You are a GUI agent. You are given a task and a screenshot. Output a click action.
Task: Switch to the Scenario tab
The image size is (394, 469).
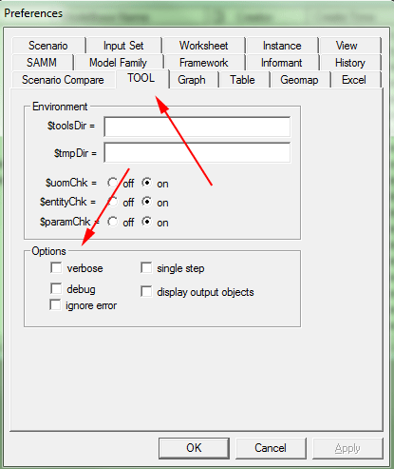[x=48, y=46]
